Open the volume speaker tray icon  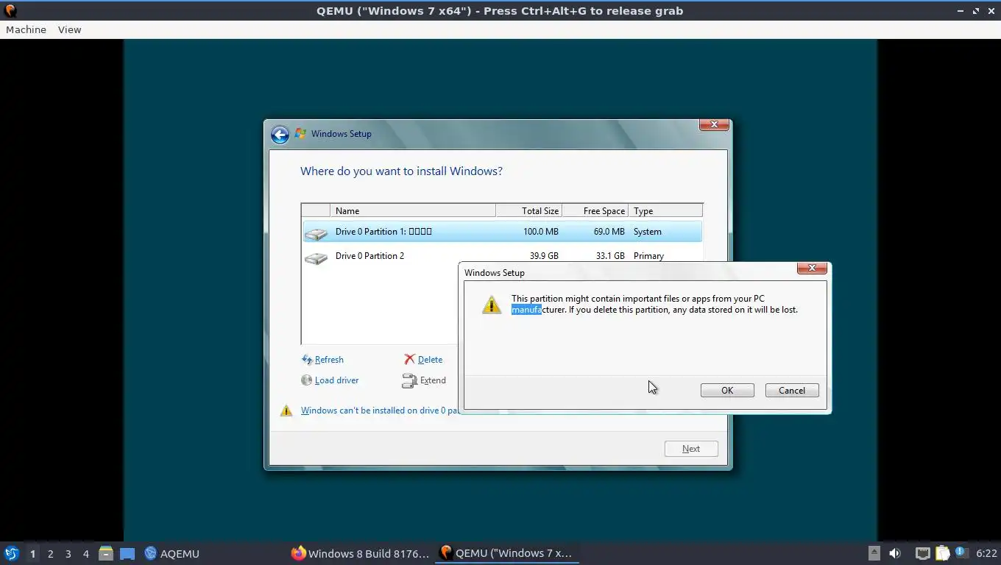pos(895,553)
